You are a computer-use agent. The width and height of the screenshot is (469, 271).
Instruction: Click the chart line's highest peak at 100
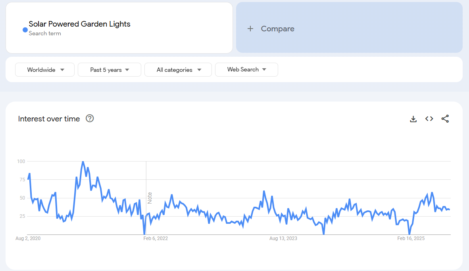(83, 161)
